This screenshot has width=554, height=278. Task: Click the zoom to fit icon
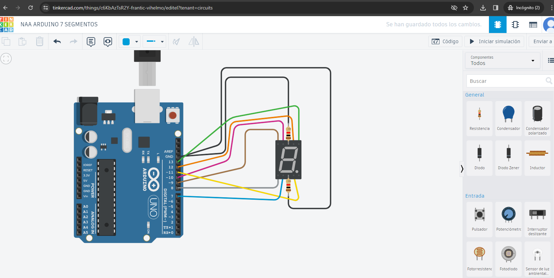[x=6, y=59]
